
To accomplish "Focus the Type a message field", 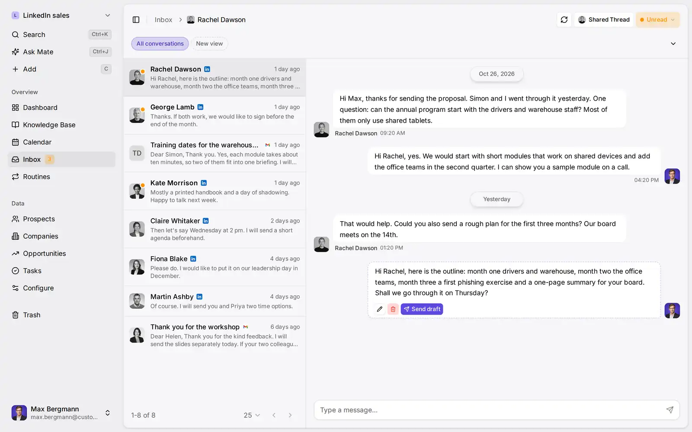I will (x=497, y=410).
